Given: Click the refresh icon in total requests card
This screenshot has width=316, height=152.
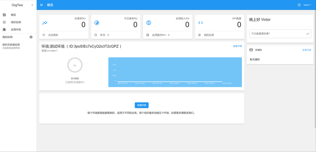Looking at the screenshot, I should pos(44,35).
